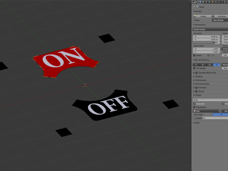Select 8 anti-aliasing samples
Image resolution: width=228 pixels, height=171 pixels.
coord(203,65)
